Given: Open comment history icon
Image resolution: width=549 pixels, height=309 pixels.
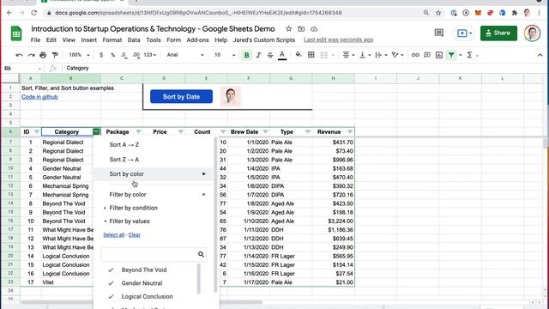Looking at the screenshot, I should [x=438, y=33].
